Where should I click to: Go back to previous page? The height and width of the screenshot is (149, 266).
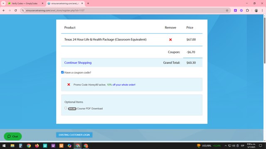point(4,10)
